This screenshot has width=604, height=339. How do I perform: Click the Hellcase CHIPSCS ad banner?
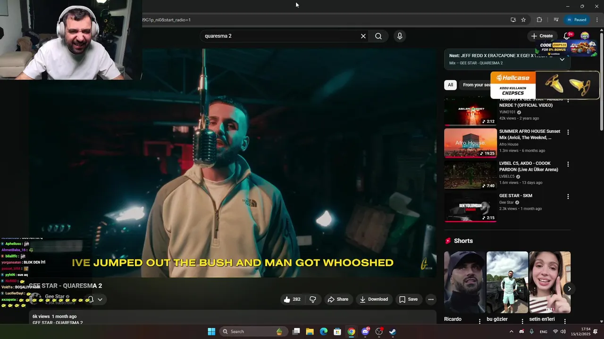(x=545, y=85)
